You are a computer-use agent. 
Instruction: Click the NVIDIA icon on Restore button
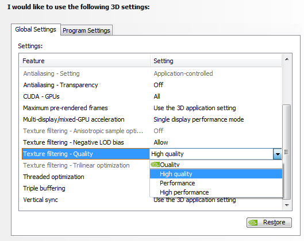point(253,223)
